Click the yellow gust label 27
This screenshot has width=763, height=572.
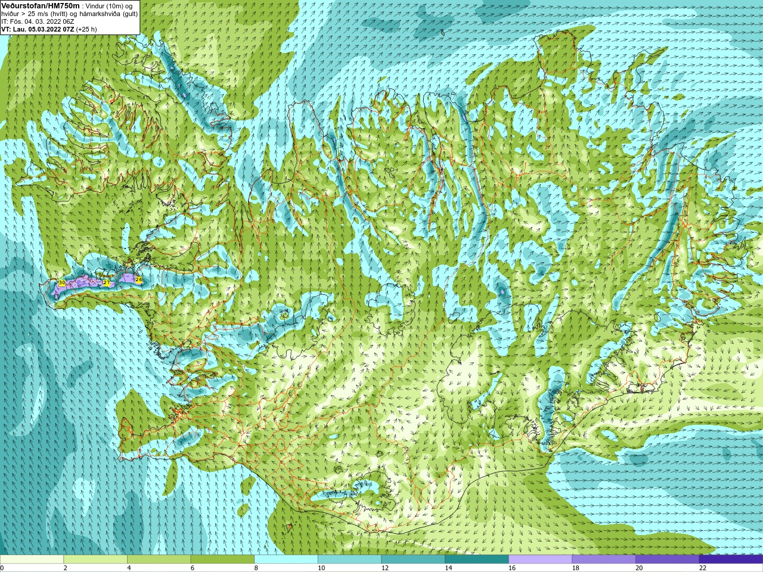pos(107,282)
